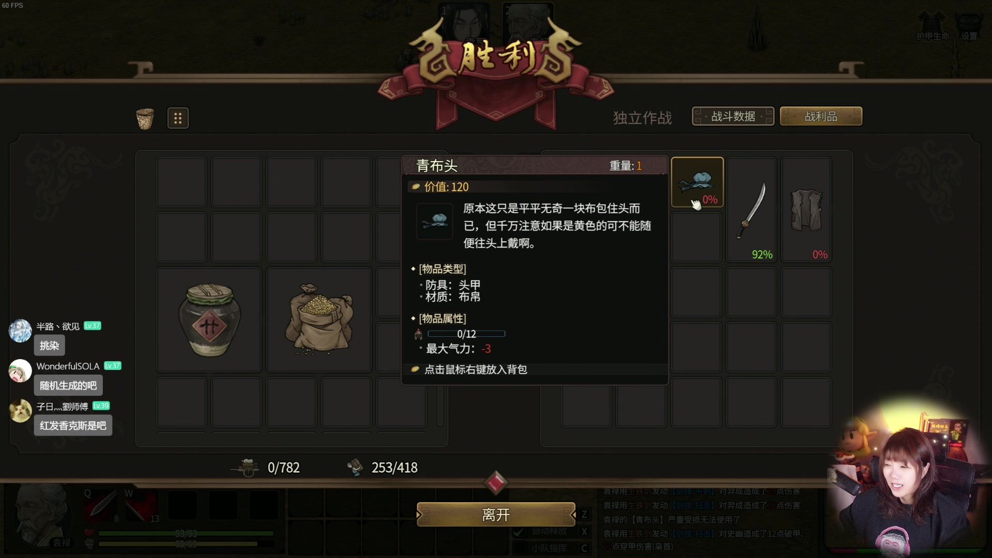Pick the grain sack item

pyautogui.click(x=319, y=320)
